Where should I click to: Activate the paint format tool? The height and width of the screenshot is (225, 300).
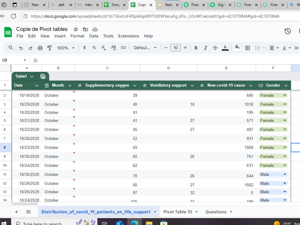click(x=49, y=48)
